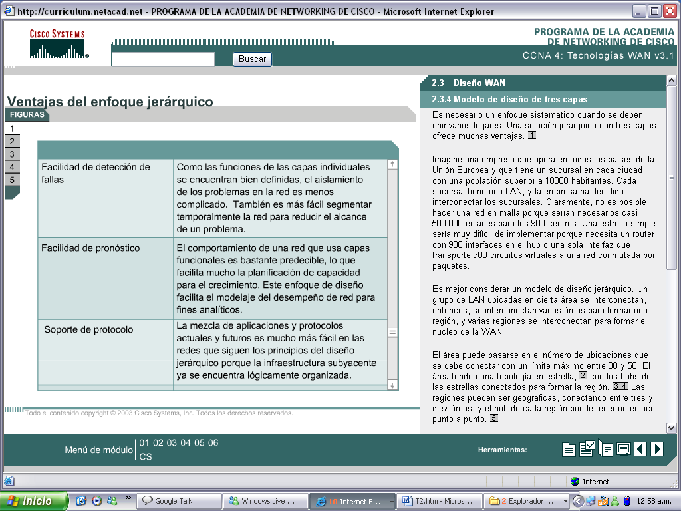Select figure 5 tab

[12, 180]
